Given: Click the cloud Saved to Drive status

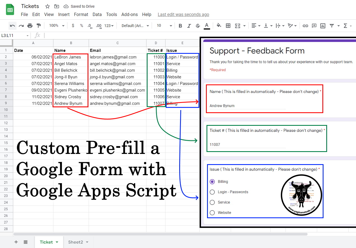Looking at the screenshot, I should (x=79, y=6).
